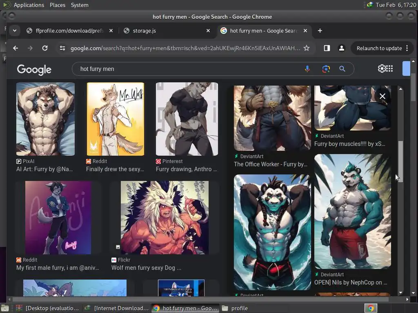This screenshot has width=418, height=313.
Task: Open Google quick settings gear
Action: 382,68
